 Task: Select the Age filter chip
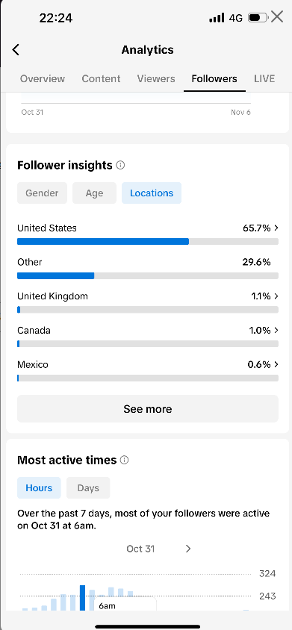tap(94, 193)
